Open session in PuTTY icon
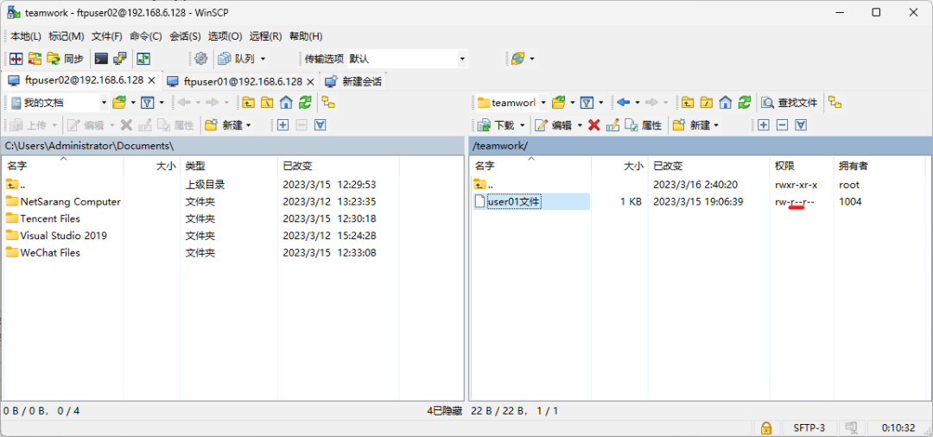This screenshot has height=437, width=933. point(120,59)
